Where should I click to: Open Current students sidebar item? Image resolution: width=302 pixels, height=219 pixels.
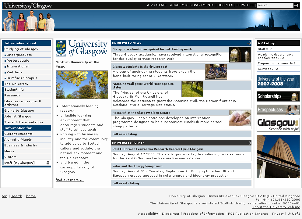point(26,134)
